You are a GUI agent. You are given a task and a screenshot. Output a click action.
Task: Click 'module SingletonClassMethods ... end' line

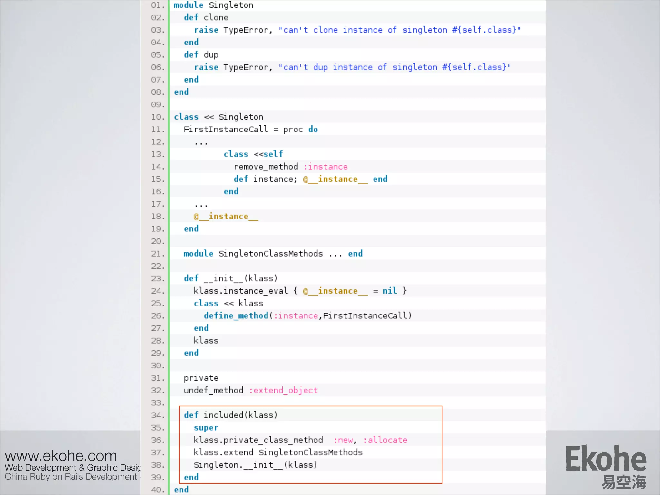pos(273,254)
